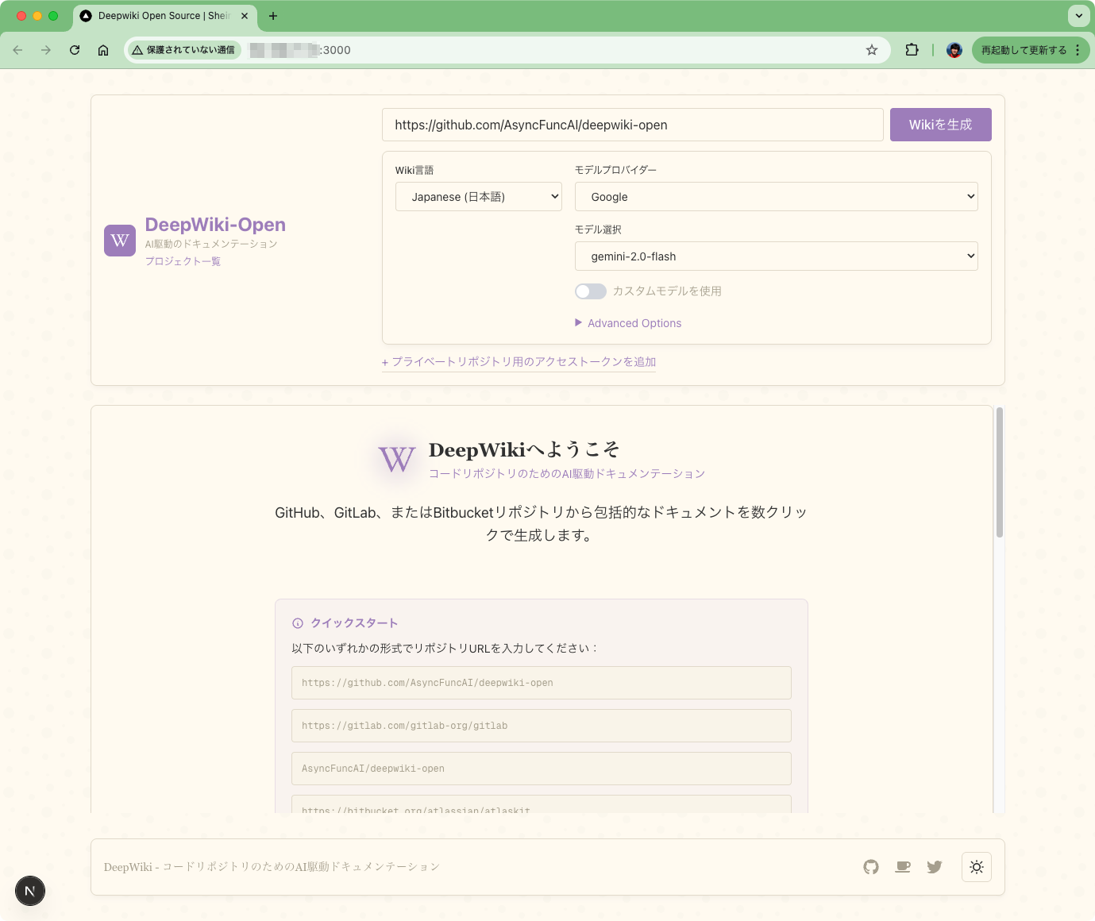Click the footer DeepWiki description text
Image resolution: width=1095 pixels, height=921 pixels.
pyautogui.click(x=272, y=867)
